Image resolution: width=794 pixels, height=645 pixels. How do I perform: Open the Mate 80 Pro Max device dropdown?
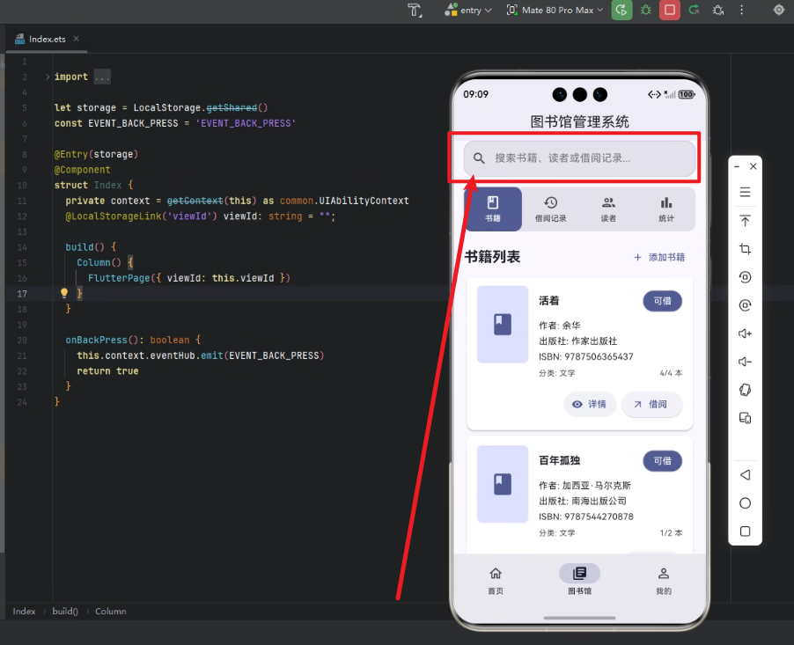tap(554, 10)
